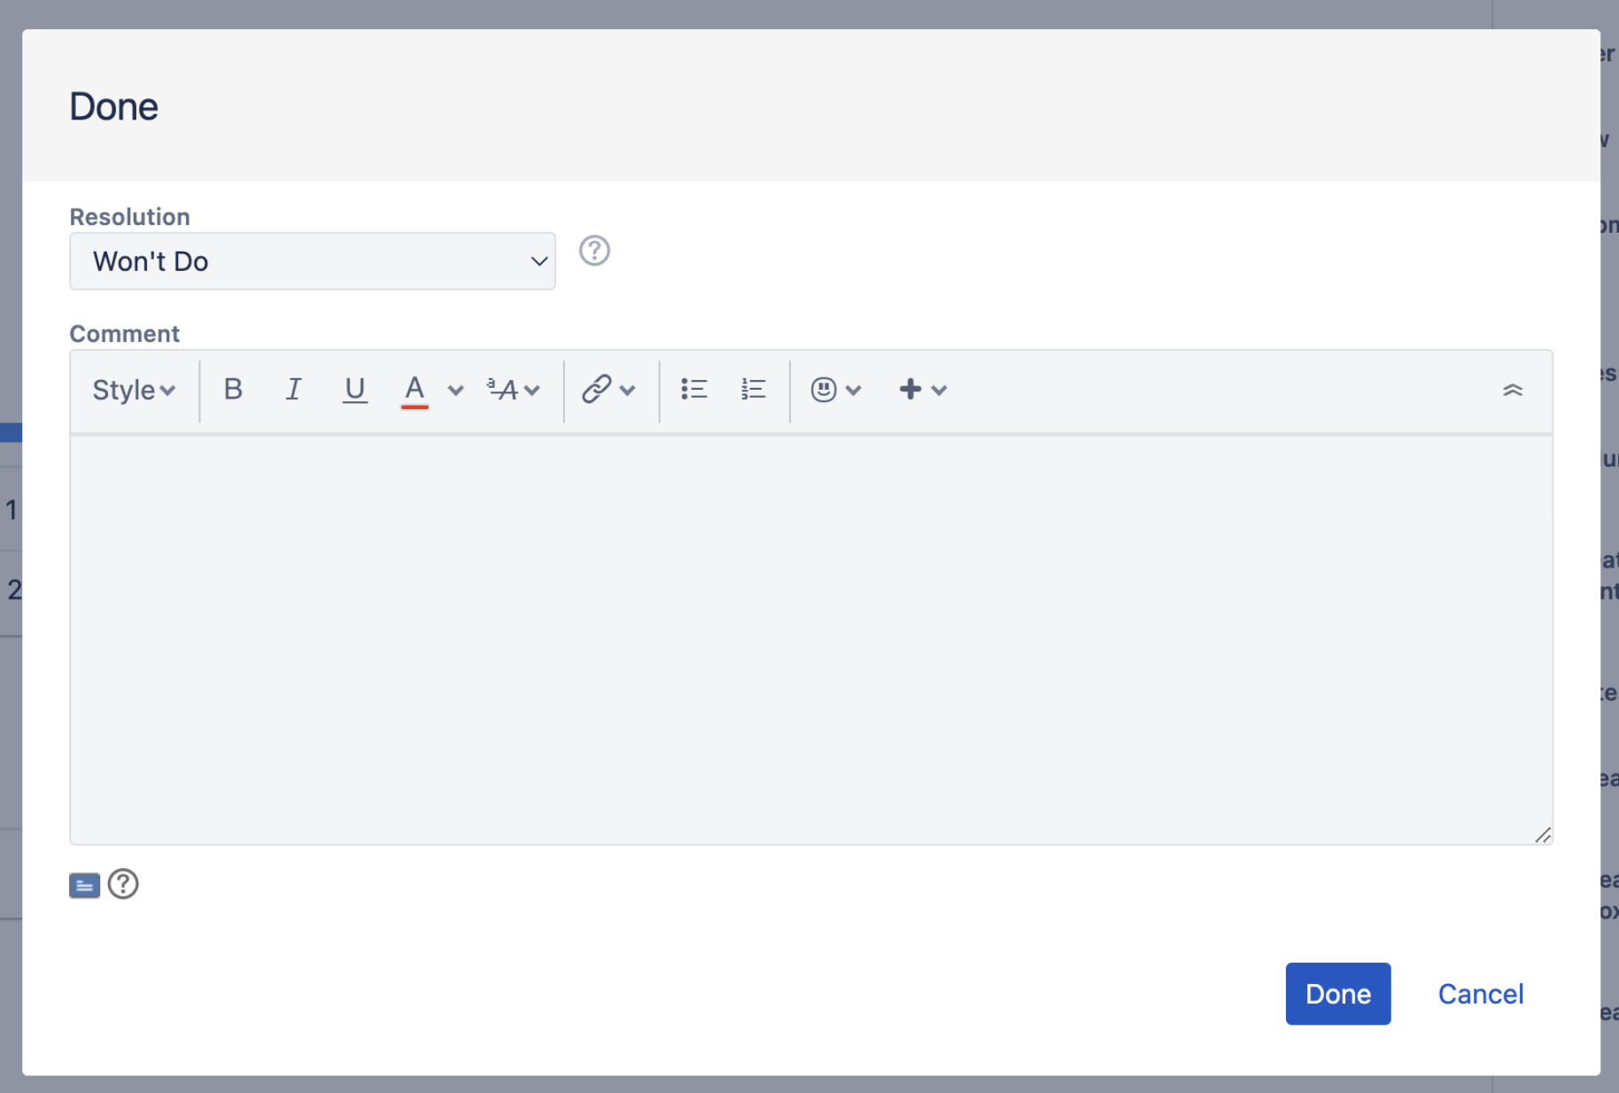Apply bold formatting in the comment editor
The width and height of the screenshot is (1619, 1093).
click(232, 390)
